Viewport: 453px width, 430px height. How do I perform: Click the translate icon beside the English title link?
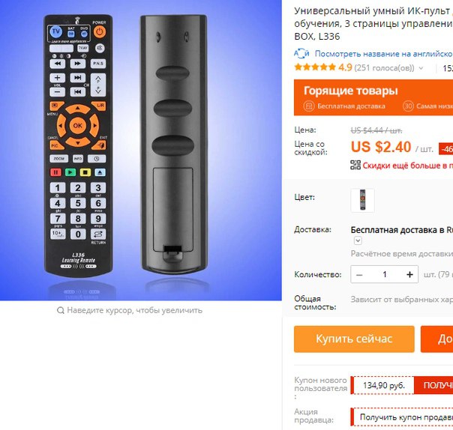click(301, 54)
